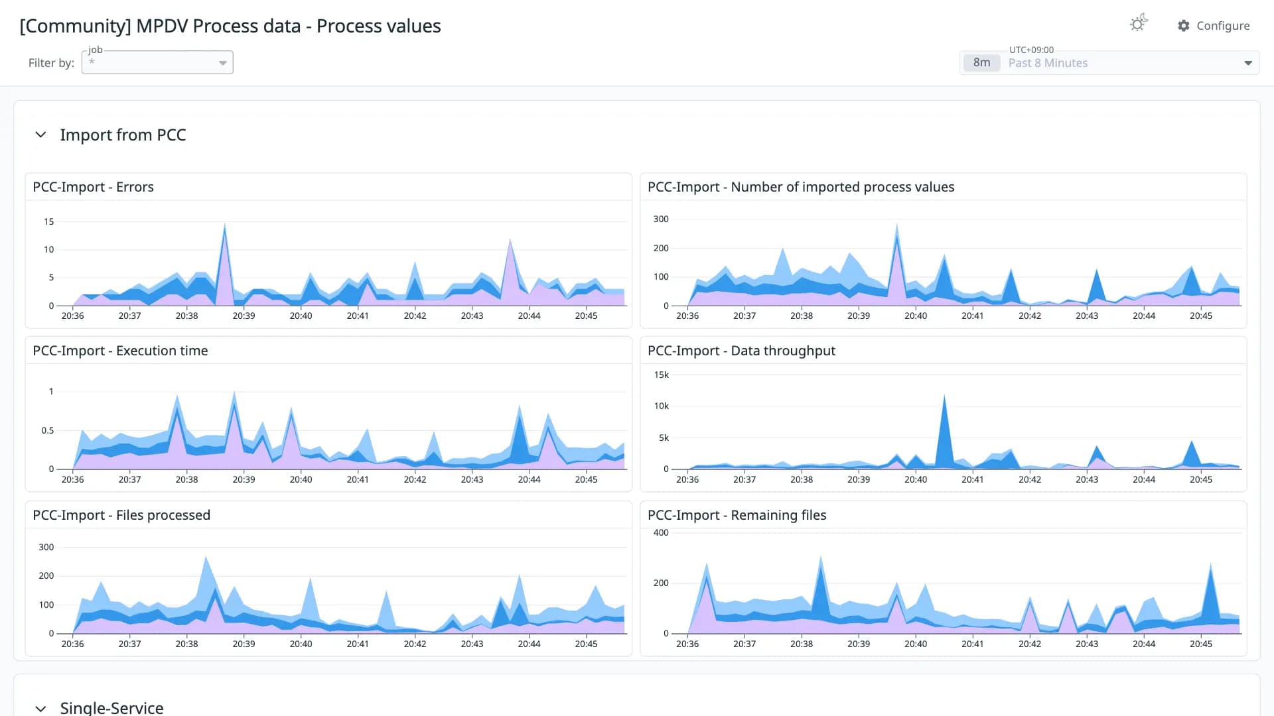Click the Import from PCC heading
The width and height of the screenshot is (1274, 716).
(x=123, y=135)
